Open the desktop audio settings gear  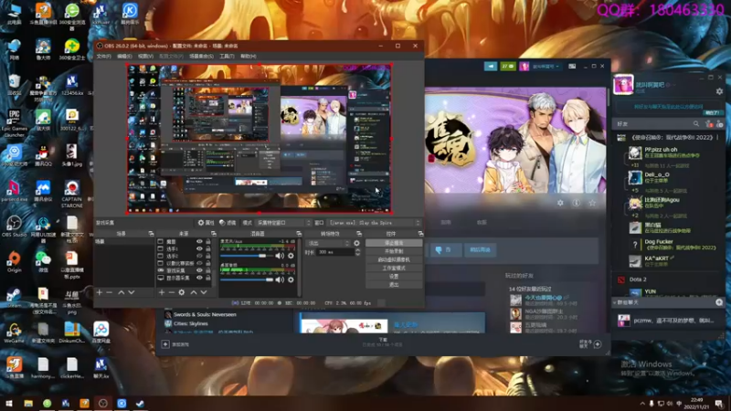[291, 279]
